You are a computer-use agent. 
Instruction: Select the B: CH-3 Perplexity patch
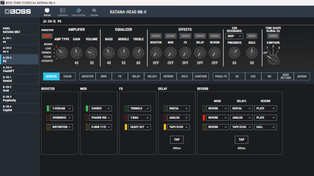tap(19, 98)
